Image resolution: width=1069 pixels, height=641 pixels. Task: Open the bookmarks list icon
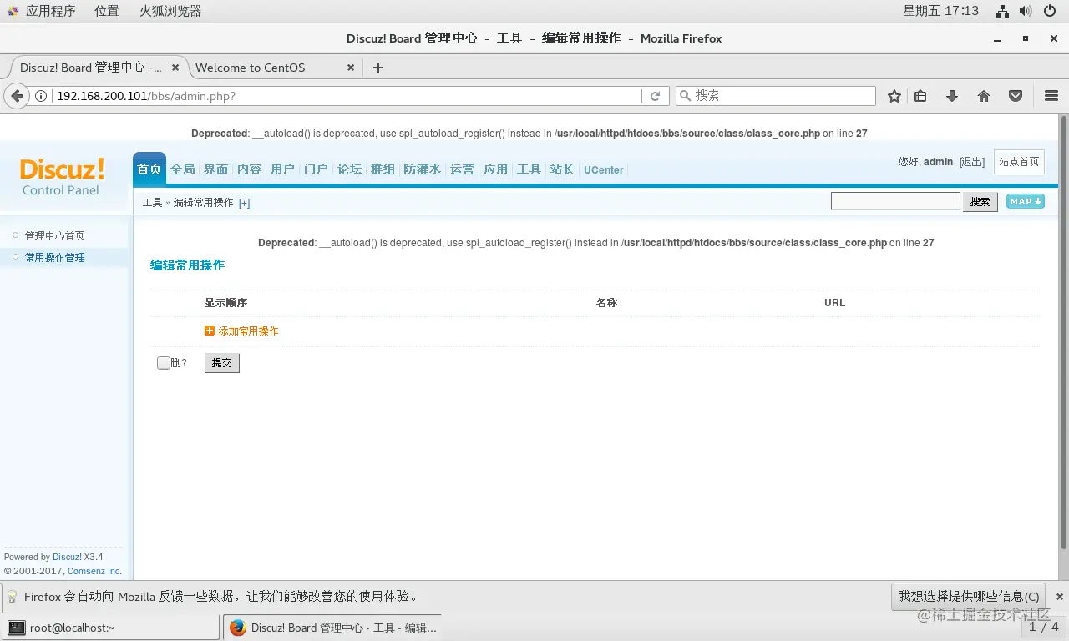coord(920,96)
